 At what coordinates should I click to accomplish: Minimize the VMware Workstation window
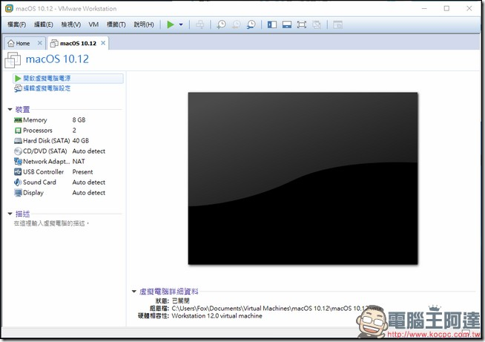424,8
